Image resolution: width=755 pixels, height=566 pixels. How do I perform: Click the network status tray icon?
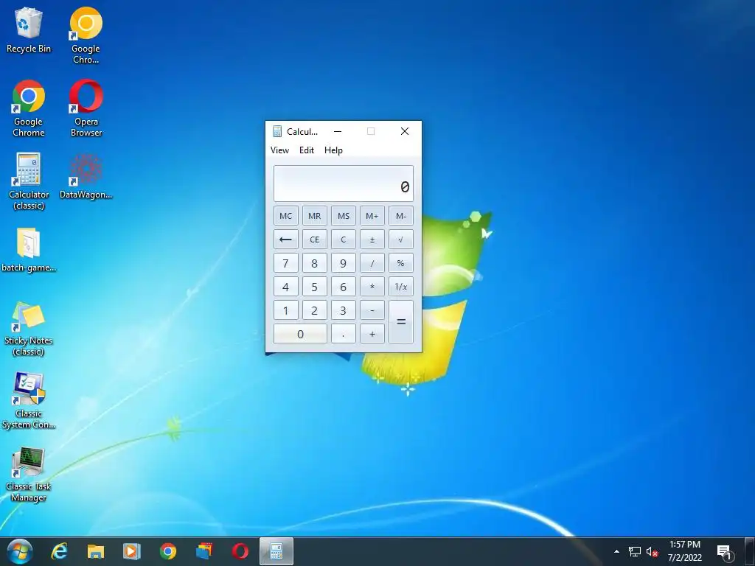[x=635, y=551]
